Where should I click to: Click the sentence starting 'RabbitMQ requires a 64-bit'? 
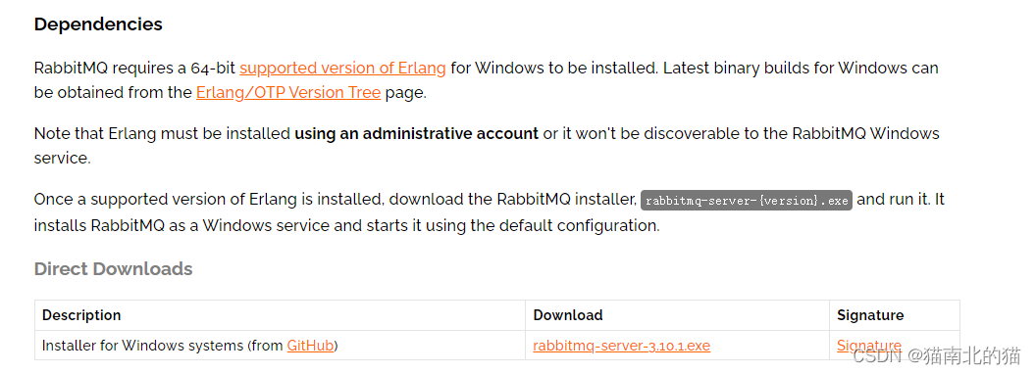pyautogui.click(x=346, y=68)
